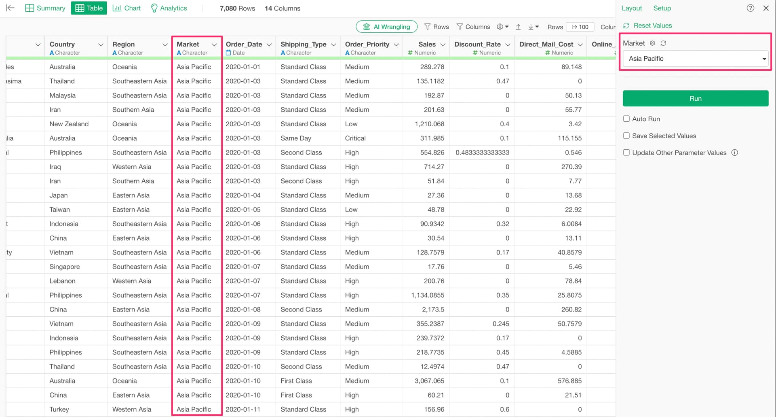Toggle Update Other Parameter Values checkbox

tap(626, 153)
